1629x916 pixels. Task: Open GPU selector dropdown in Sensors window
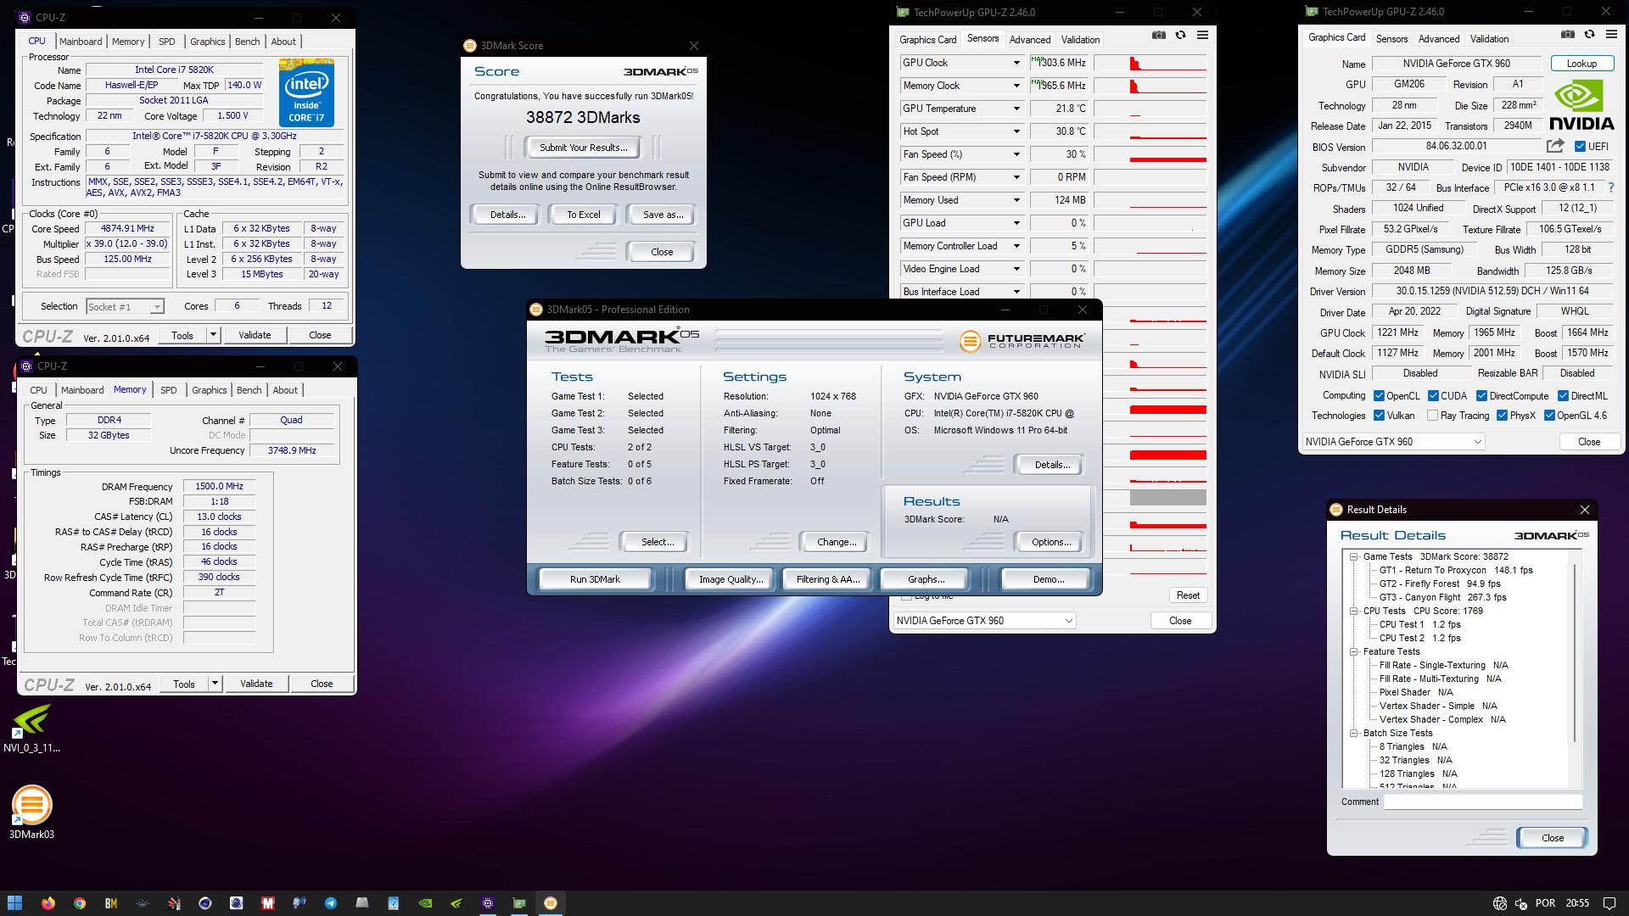tap(984, 620)
